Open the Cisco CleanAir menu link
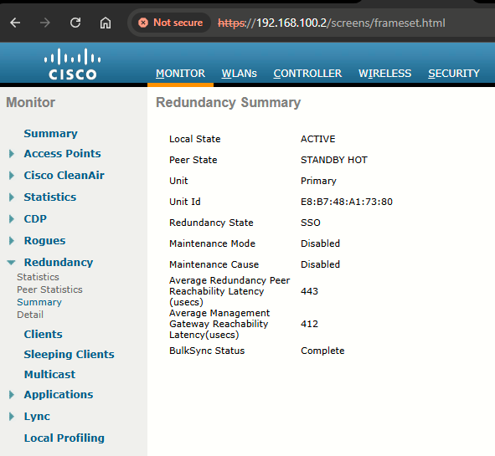 (x=64, y=176)
